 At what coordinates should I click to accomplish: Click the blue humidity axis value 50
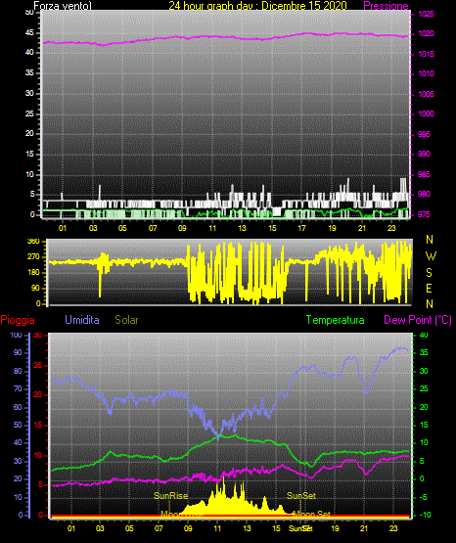pos(18,425)
